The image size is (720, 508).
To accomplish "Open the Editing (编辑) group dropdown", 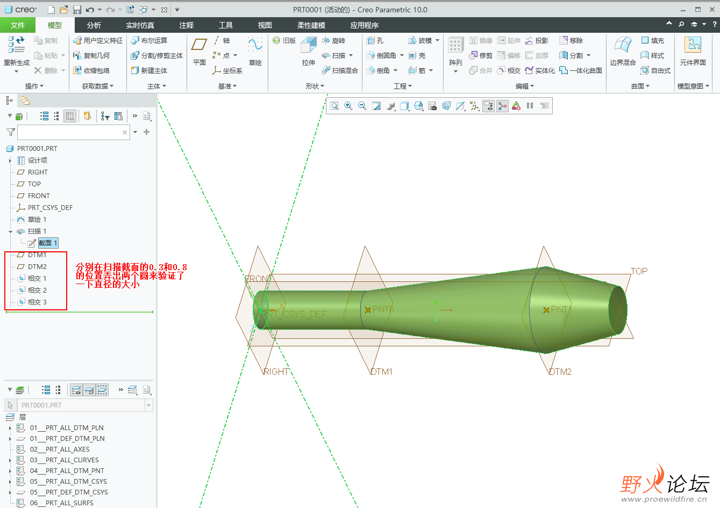I will [525, 86].
